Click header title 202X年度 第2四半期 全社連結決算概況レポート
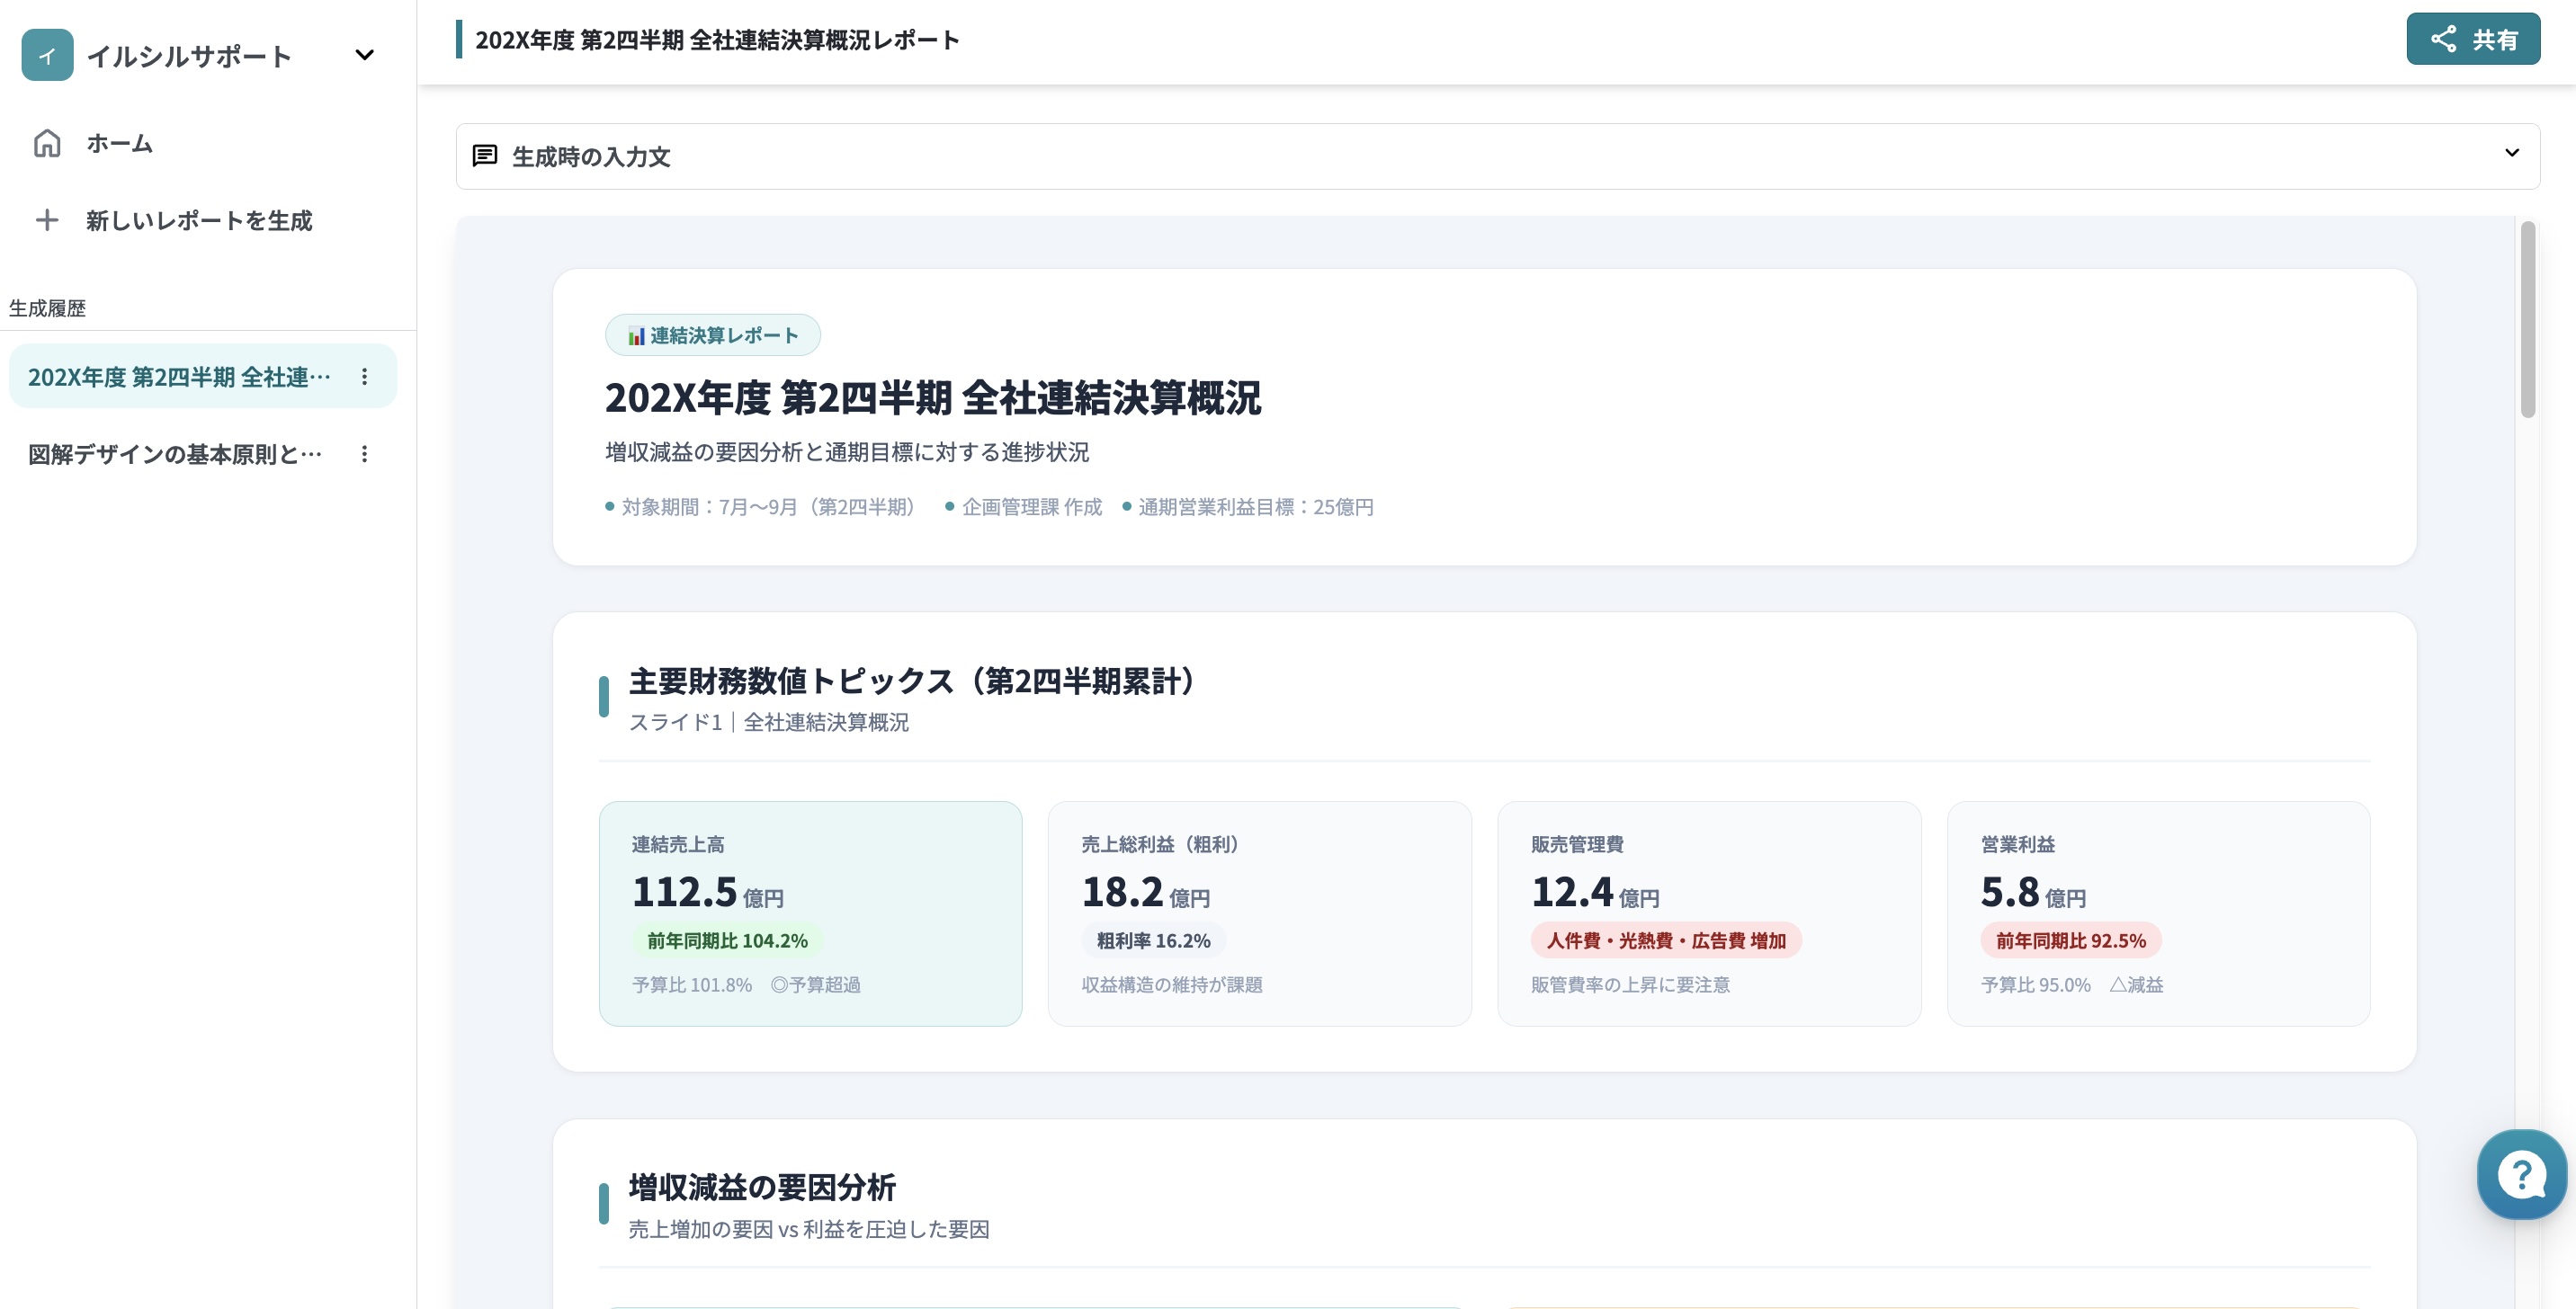Screen dimensions: 2576x1309 [x=717, y=39]
